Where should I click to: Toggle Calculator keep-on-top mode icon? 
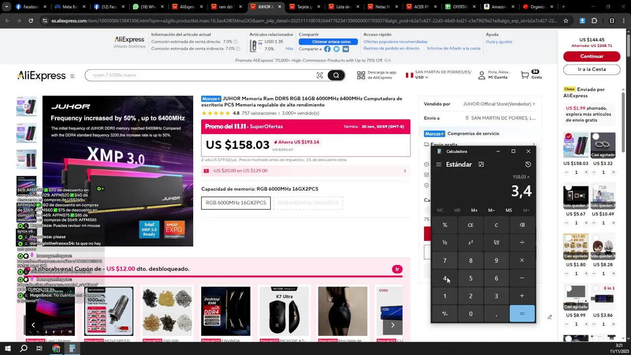(x=481, y=164)
